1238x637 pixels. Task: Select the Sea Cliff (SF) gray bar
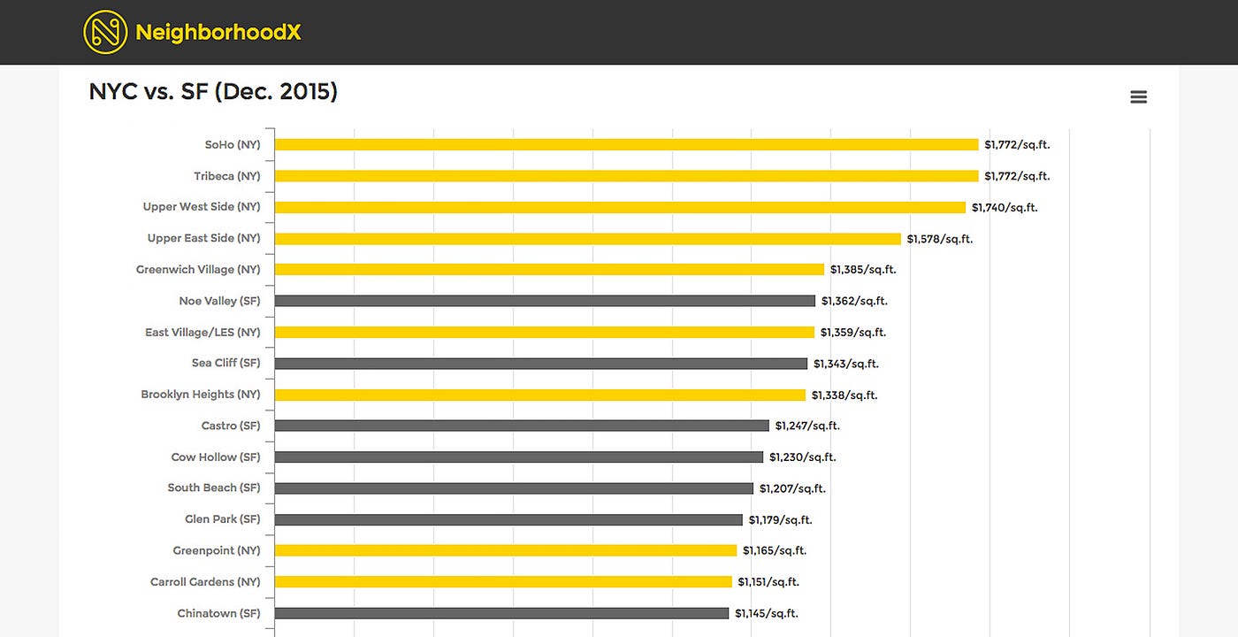point(540,364)
